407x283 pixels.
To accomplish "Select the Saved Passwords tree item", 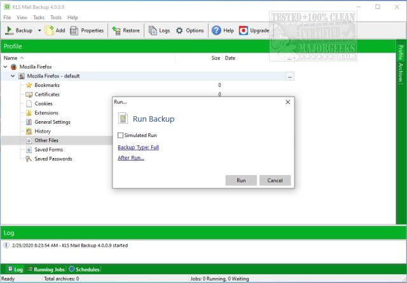I will click(53, 159).
